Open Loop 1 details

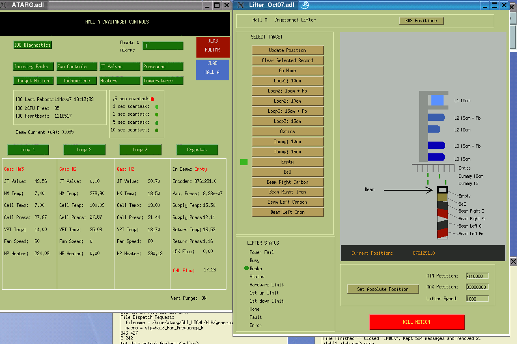click(x=28, y=150)
